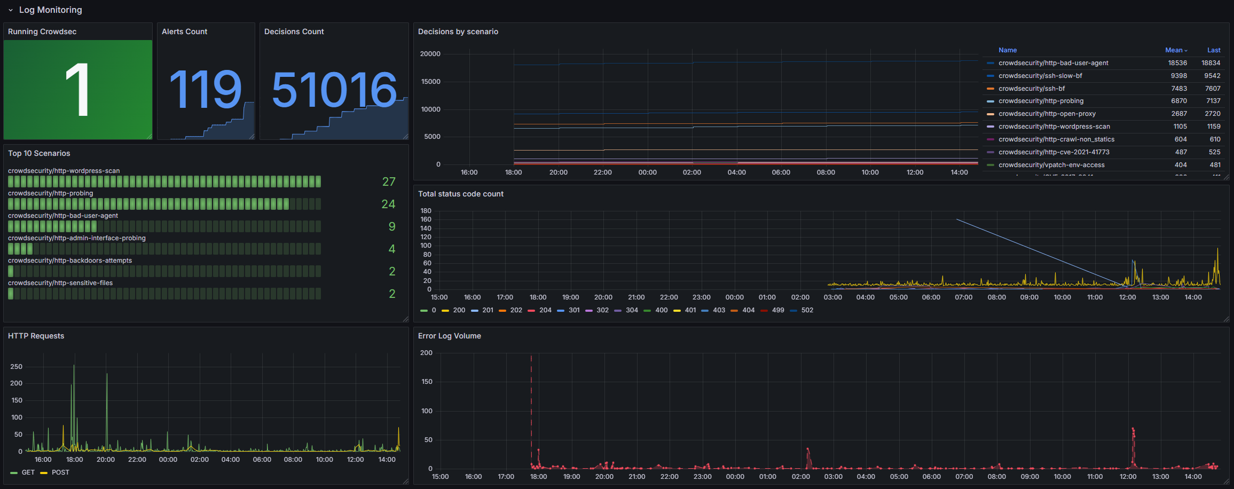The width and height of the screenshot is (1234, 489).
Task: Open the Error Log Volume panel dropdown
Action: coord(449,336)
